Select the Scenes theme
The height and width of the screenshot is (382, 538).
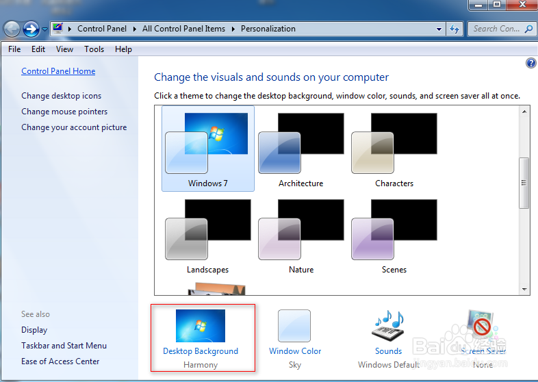[394, 235]
